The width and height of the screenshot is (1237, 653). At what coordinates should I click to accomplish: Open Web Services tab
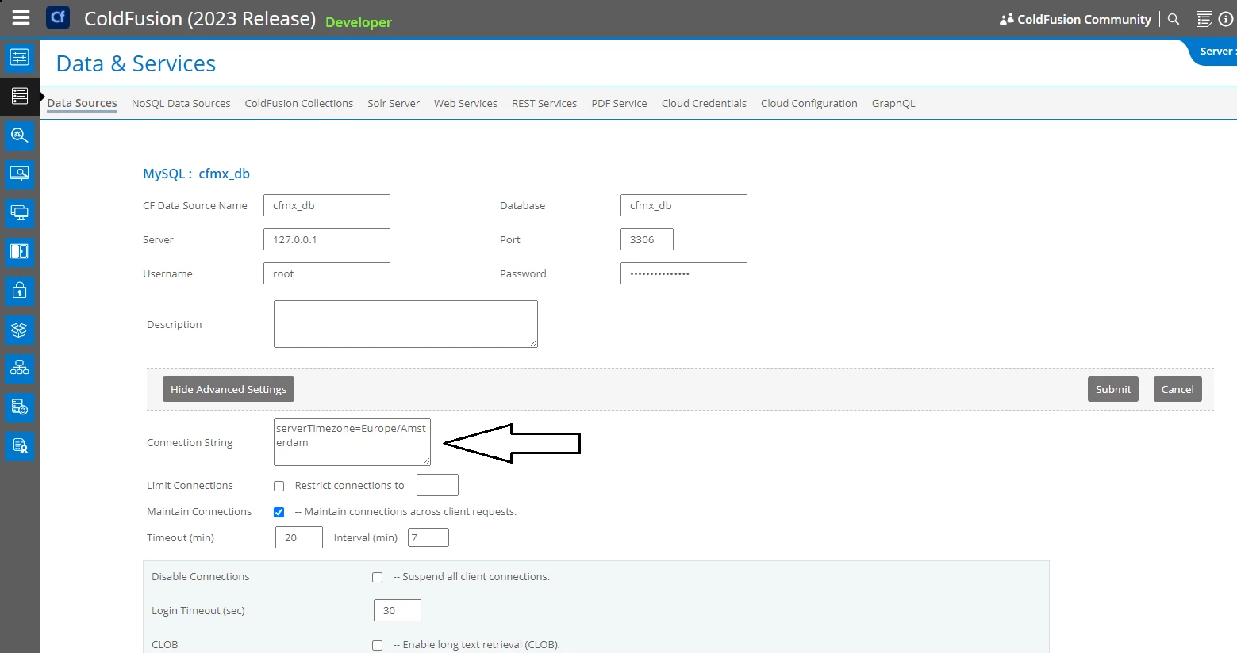466,103
